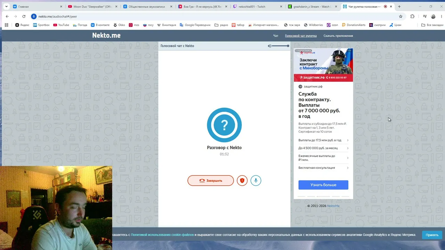Close the Главная tab
Screen dimensions: 445x250
[61, 7]
